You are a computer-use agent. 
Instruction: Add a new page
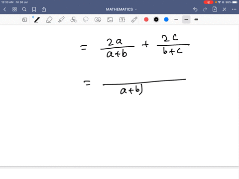(215, 9)
